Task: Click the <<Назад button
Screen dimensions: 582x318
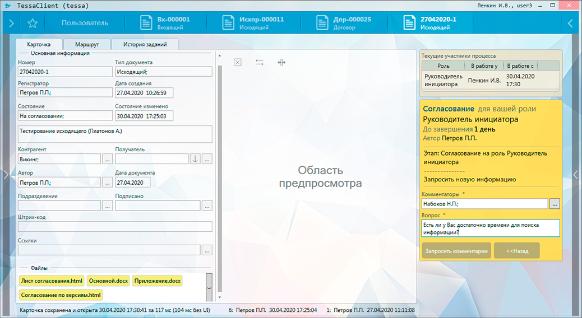Action: [x=516, y=251]
